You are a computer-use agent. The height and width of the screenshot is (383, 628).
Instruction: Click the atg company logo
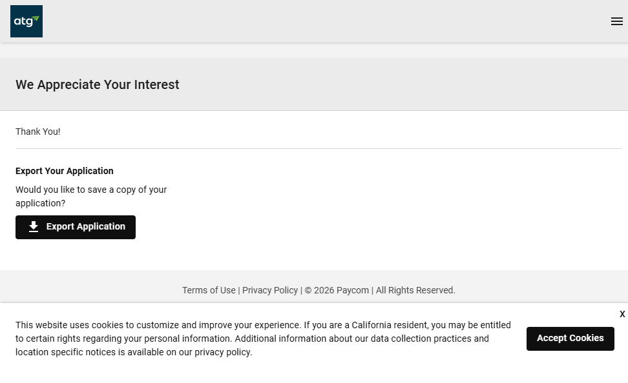[x=26, y=21]
